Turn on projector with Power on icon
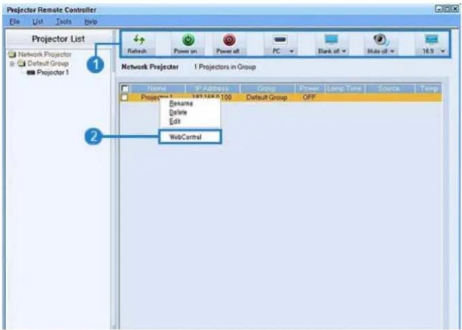 (188, 40)
